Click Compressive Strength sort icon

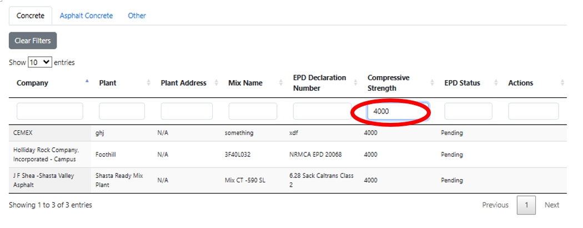coord(432,83)
